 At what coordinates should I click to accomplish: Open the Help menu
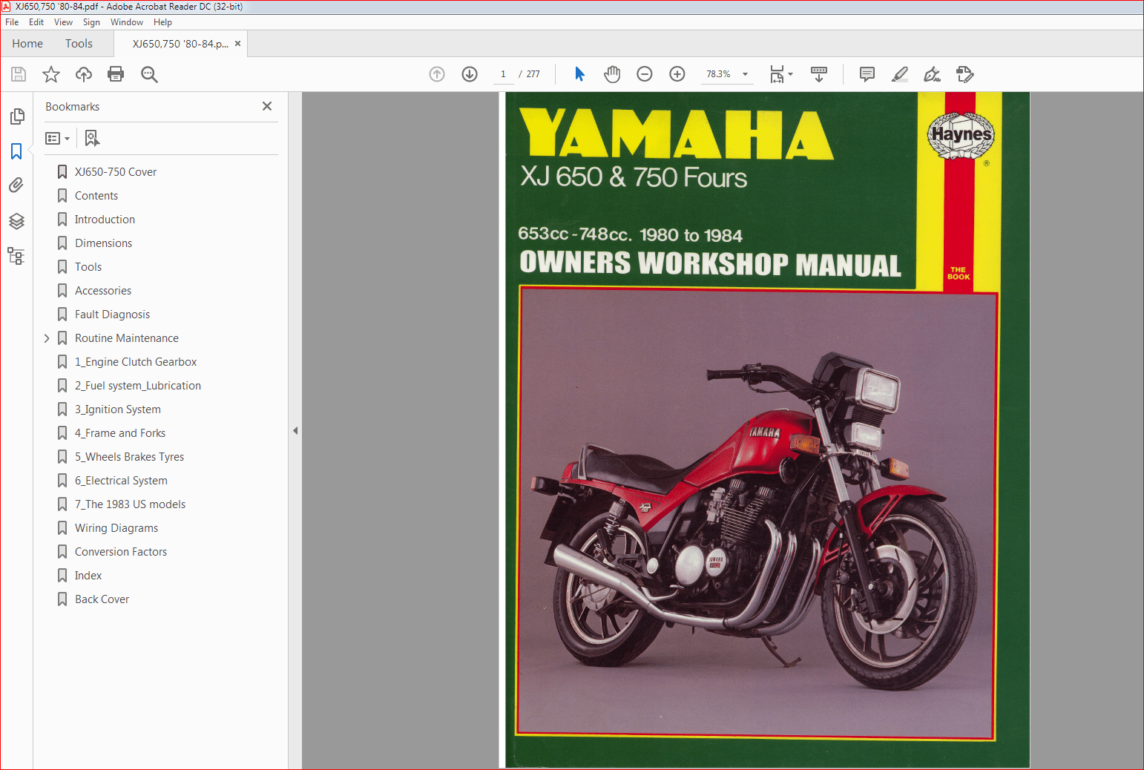click(162, 22)
